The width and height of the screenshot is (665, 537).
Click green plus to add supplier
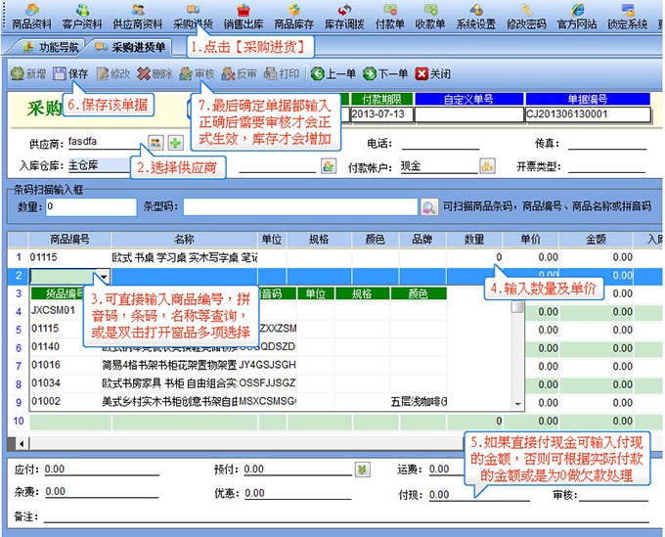tap(175, 143)
